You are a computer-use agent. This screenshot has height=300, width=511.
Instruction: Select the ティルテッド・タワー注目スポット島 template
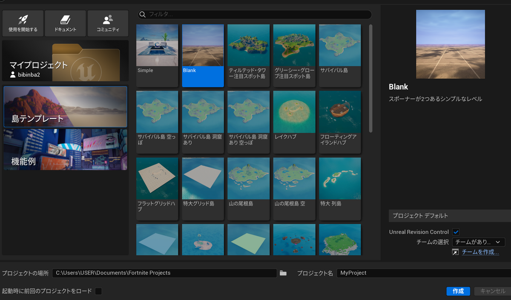248,56
